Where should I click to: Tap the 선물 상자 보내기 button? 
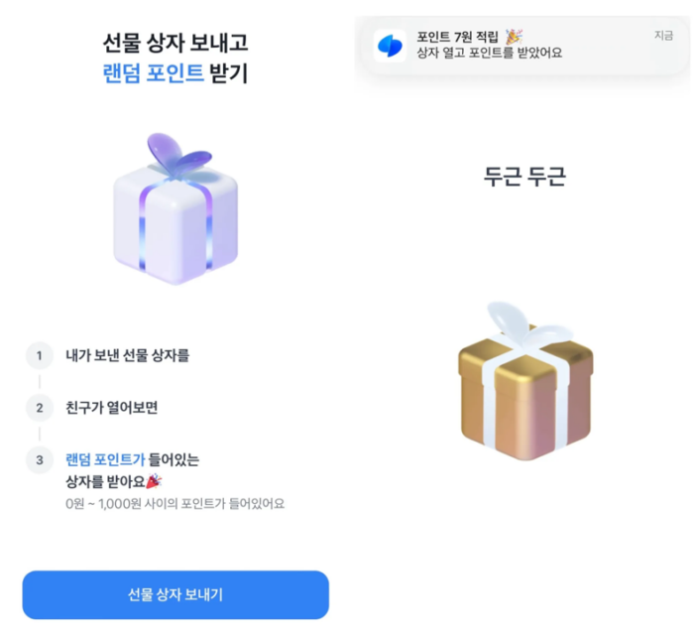click(175, 594)
